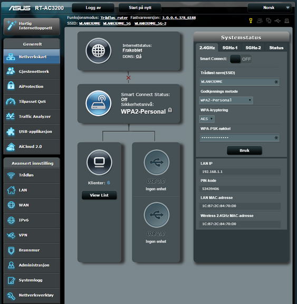Open the firmware version 3.0.0.4.378_6188 link
Screen dimensions: 297x304
click(x=179, y=17)
